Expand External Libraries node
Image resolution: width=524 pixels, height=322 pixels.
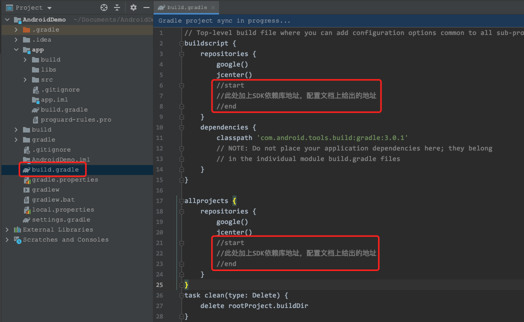(7, 230)
